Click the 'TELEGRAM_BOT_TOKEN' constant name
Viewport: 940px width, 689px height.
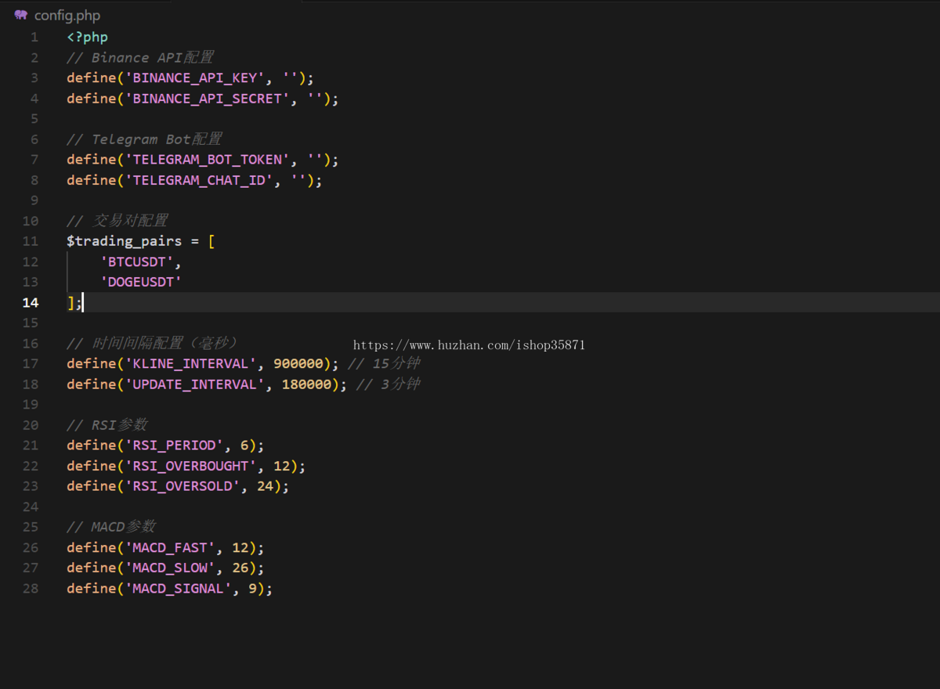coord(208,160)
